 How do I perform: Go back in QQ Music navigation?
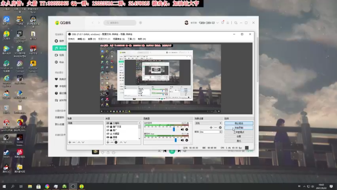93,23
